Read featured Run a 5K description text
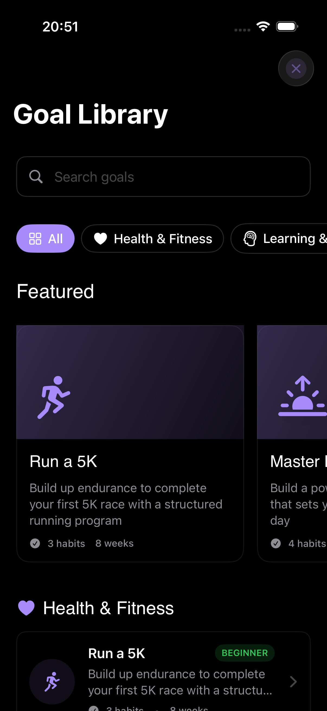327x711 pixels. click(126, 504)
